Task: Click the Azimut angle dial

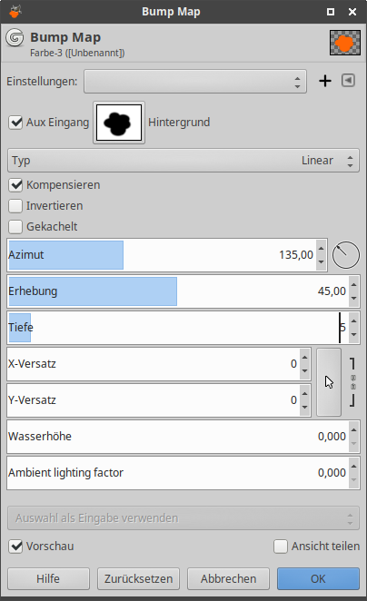Action: tap(345, 255)
